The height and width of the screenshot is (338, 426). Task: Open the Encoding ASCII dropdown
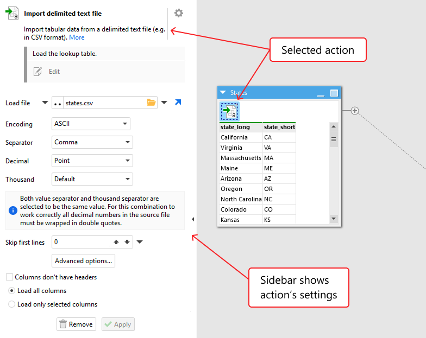pyautogui.click(x=91, y=124)
